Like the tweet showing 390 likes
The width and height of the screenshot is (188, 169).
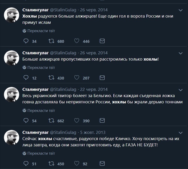[x=77, y=121]
